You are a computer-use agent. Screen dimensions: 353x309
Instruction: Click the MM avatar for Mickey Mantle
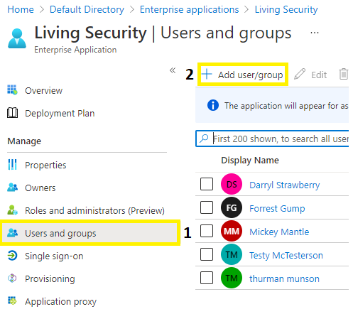(x=232, y=231)
